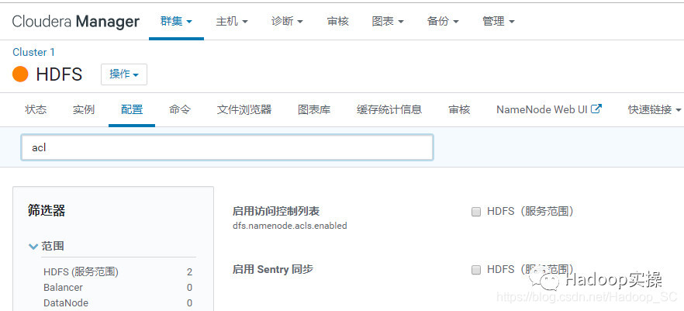Open the 管理 dropdown menu
Screen dimensions: 684x311
499,21
